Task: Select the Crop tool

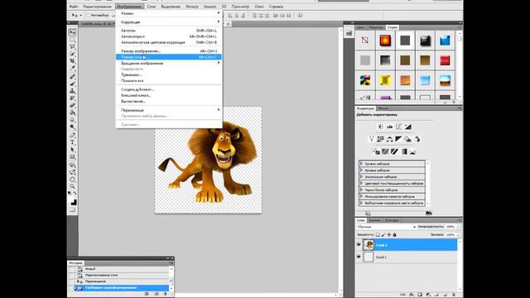Action: click(72, 60)
